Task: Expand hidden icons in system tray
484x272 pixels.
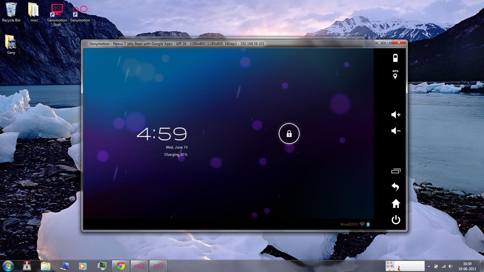Action: 428,266
